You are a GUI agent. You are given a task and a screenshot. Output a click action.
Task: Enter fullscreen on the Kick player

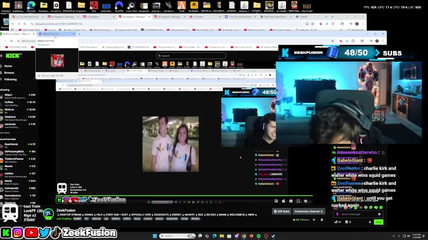pyautogui.click(x=298, y=201)
